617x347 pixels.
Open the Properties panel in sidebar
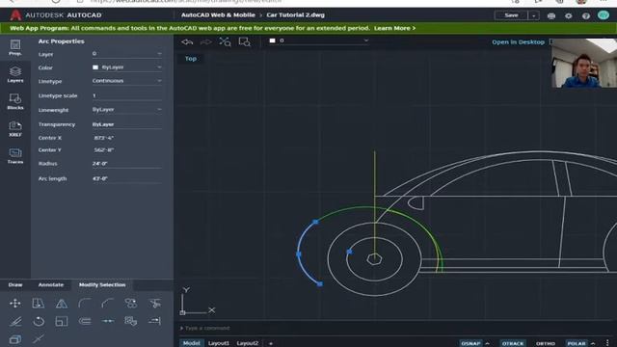[15, 47]
